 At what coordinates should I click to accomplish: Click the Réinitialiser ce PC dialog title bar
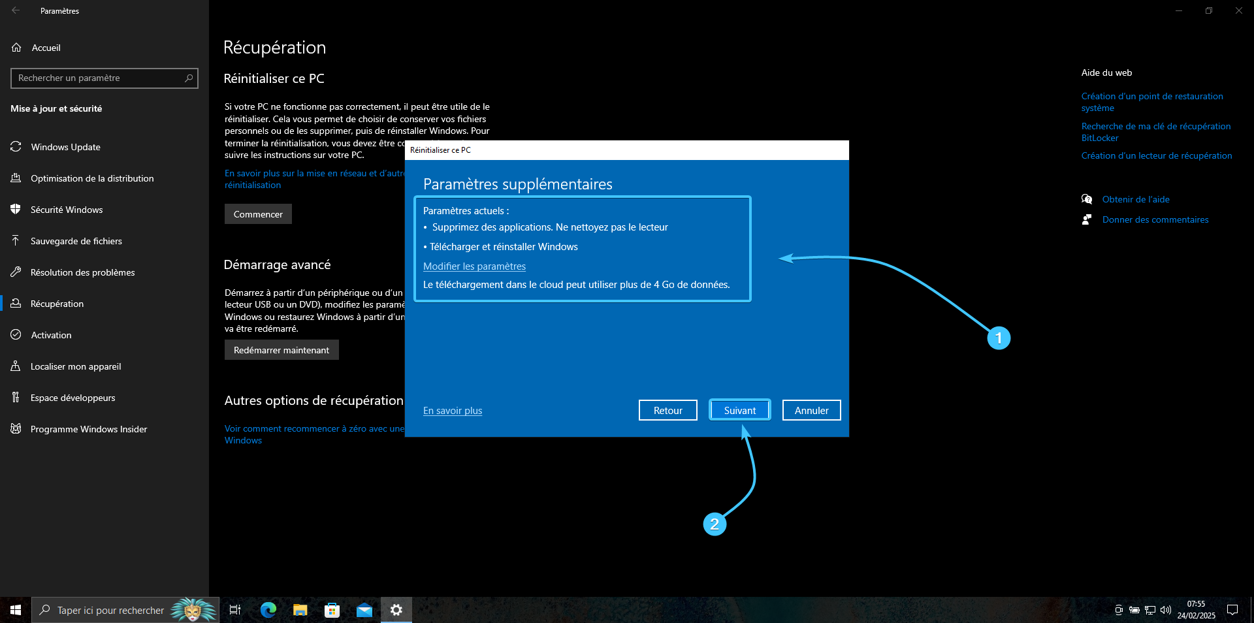tap(627, 150)
